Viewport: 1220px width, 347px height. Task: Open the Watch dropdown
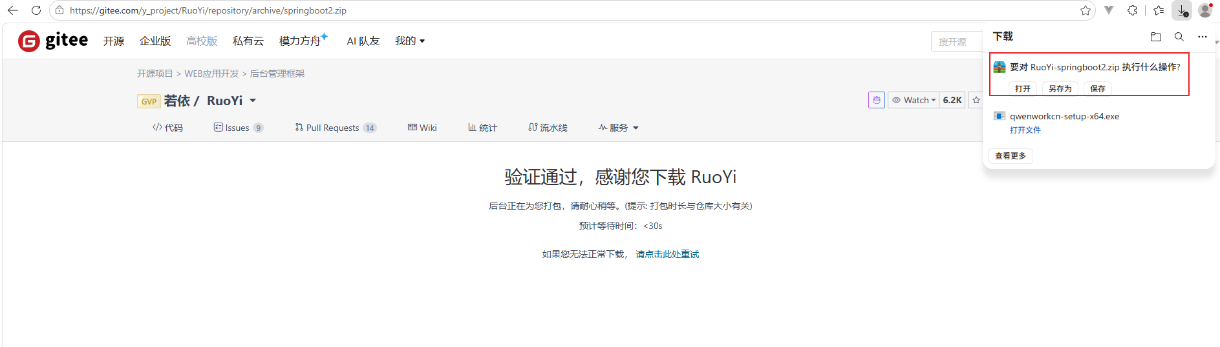click(914, 100)
